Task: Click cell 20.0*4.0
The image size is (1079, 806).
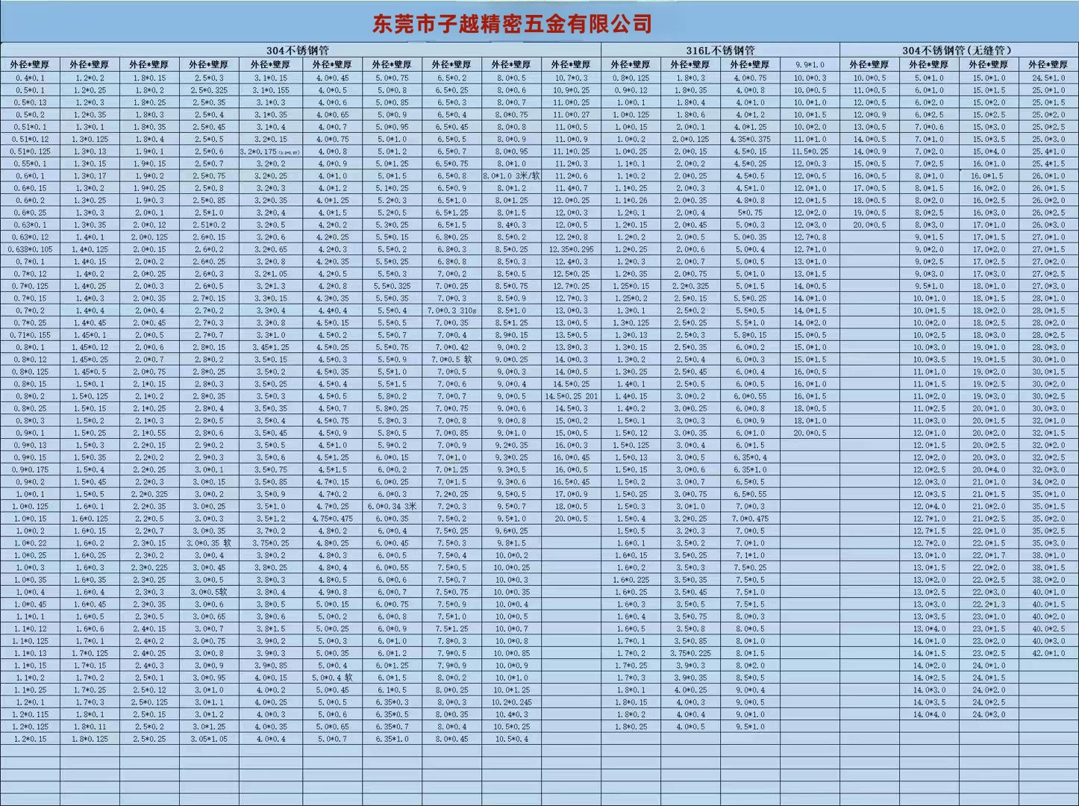Action: click(x=989, y=469)
